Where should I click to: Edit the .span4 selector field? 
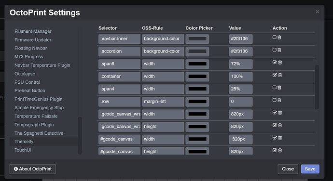(119, 89)
